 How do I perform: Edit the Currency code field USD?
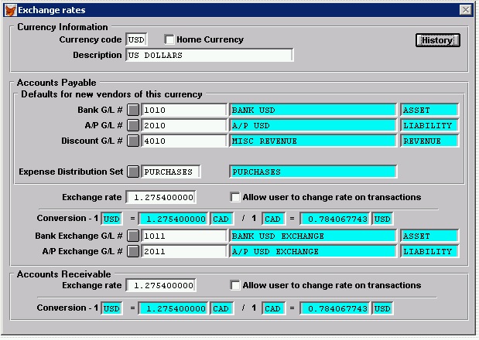coord(136,39)
